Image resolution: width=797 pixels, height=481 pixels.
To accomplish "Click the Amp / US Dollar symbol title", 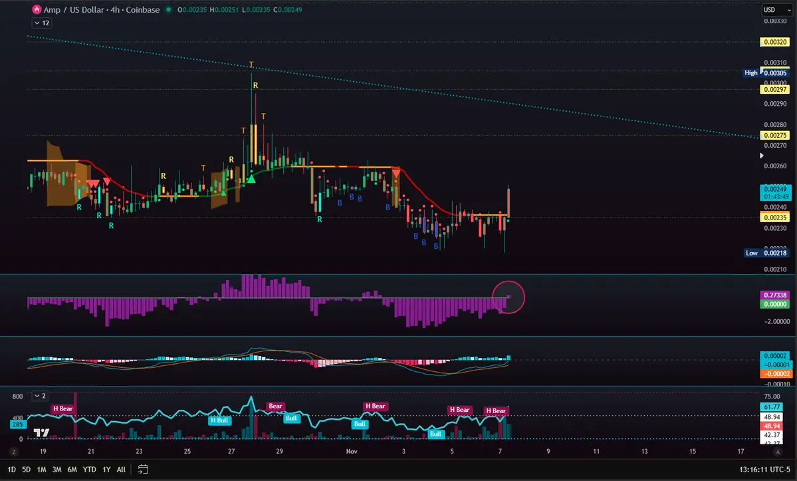I will tap(101, 10).
